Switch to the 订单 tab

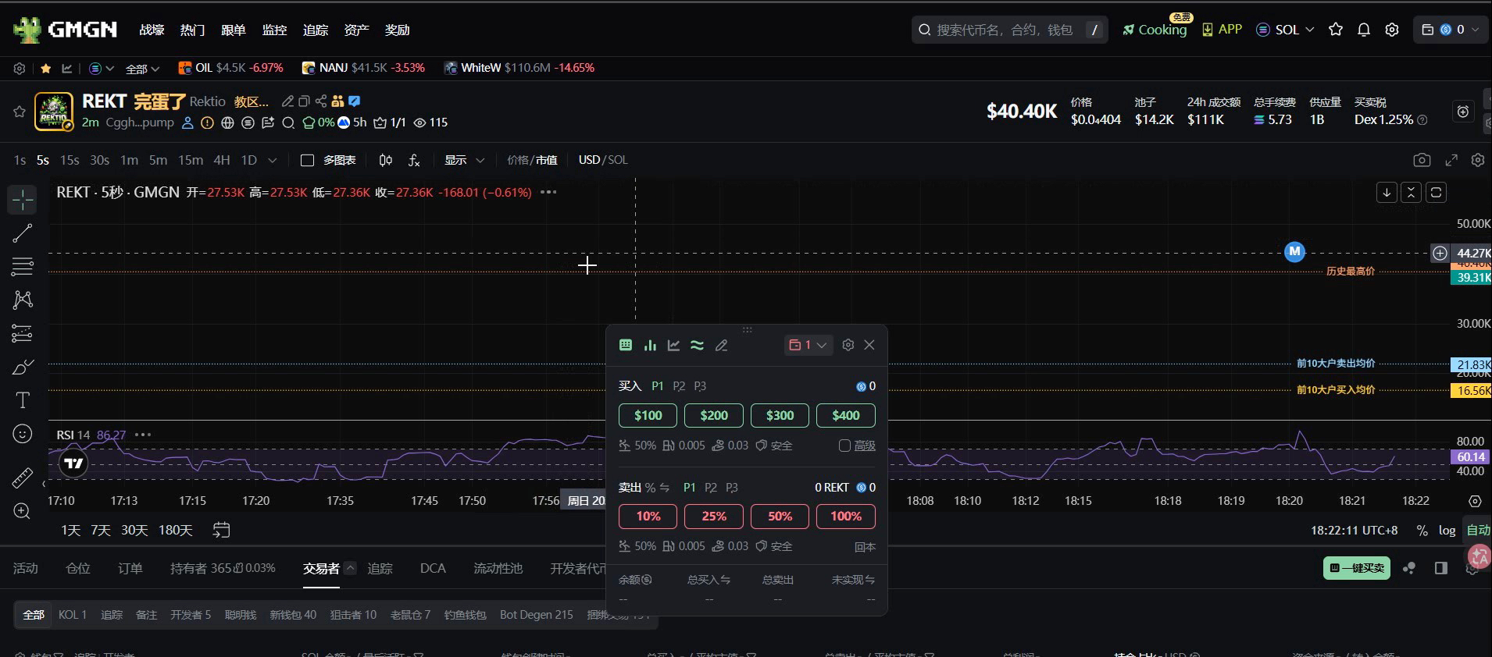point(130,568)
